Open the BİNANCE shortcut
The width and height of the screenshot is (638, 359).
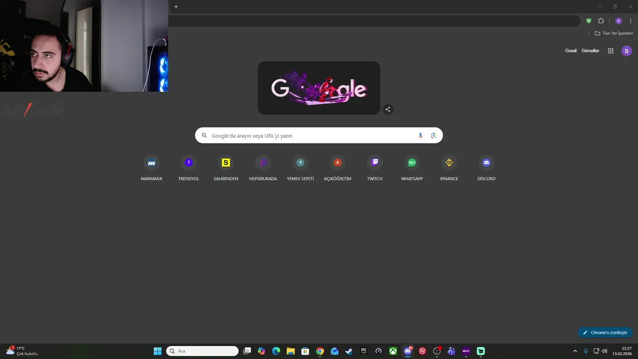(x=449, y=169)
